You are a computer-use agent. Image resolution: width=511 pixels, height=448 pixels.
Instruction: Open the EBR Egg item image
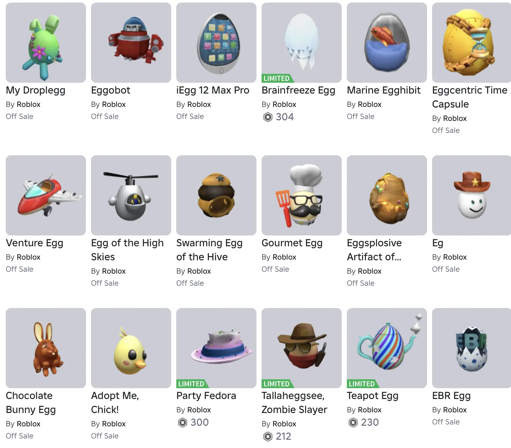(x=472, y=348)
